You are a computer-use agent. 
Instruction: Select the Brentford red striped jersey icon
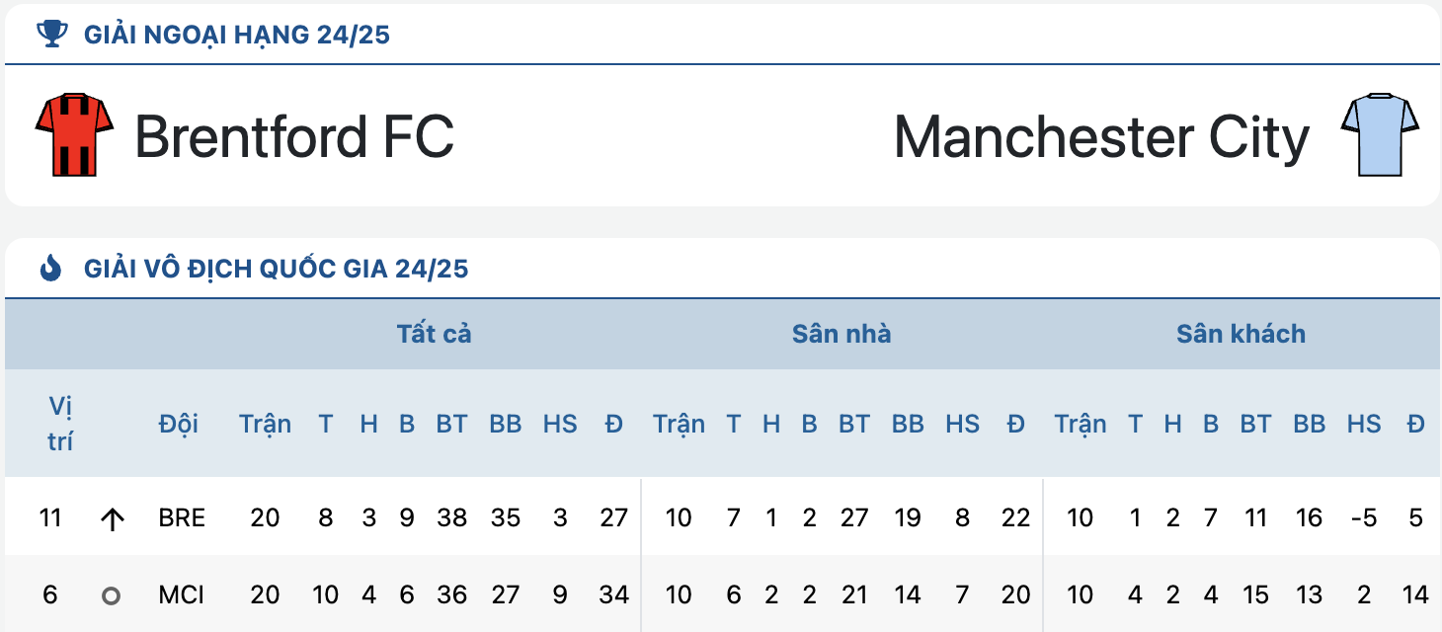coord(74,135)
